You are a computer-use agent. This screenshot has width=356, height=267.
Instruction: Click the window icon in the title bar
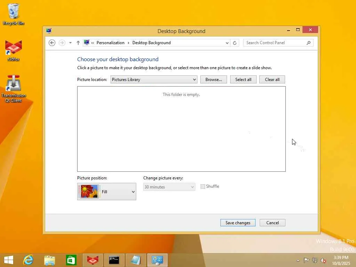[x=49, y=31]
